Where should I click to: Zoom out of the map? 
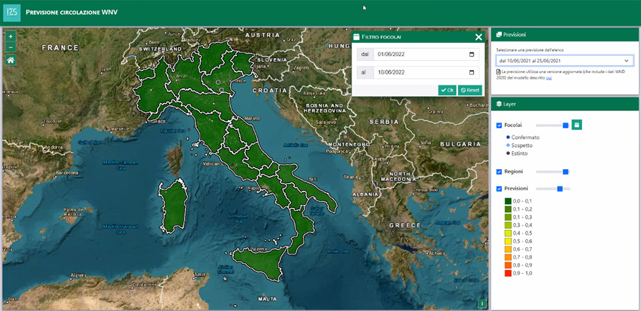click(10, 47)
